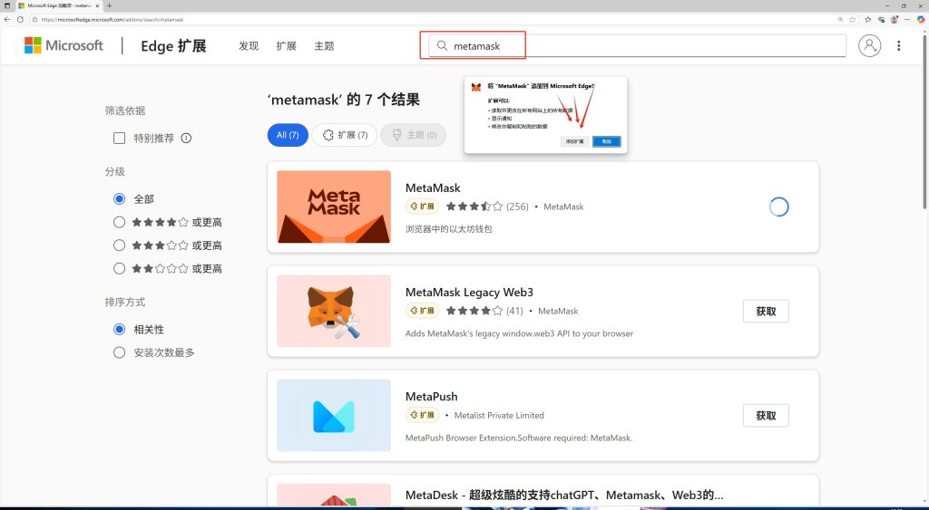Click the MetaMask Legacy Web3 rating stars
The height and width of the screenshot is (510, 929).
(474, 311)
